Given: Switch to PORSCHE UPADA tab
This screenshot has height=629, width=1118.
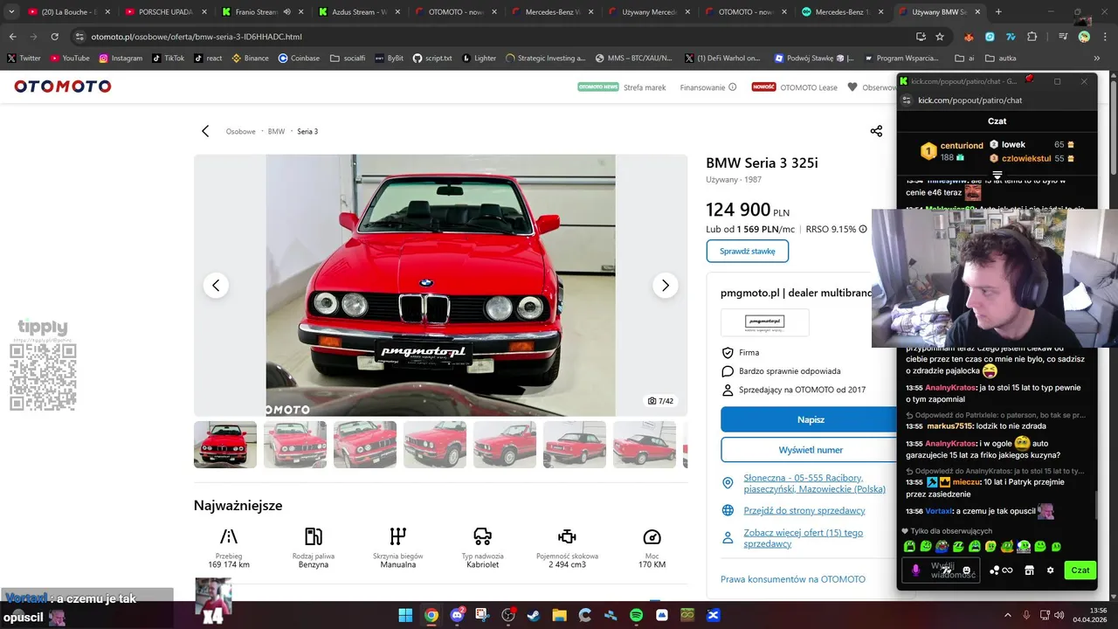Looking at the screenshot, I should [166, 12].
